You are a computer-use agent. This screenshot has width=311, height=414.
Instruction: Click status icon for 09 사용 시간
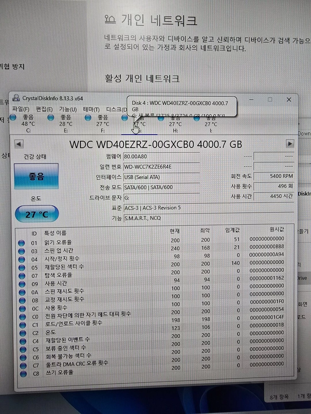[22, 284]
